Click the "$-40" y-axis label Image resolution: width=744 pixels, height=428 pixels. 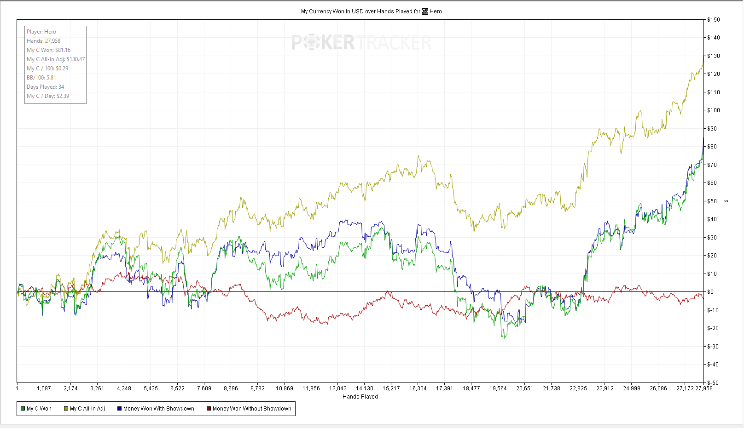click(713, 365)
